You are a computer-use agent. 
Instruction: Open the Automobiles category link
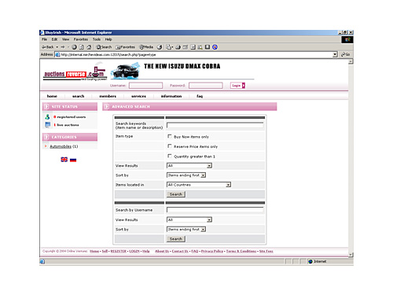coord(61,146)
